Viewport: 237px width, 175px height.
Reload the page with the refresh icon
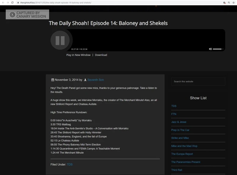click(x=12, y=2)
